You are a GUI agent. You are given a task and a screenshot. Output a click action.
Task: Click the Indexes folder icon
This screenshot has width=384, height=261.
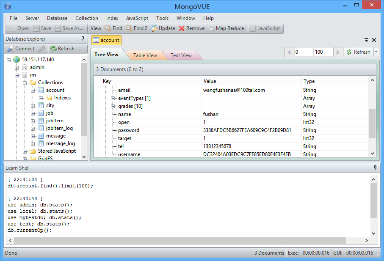(49, 98)
